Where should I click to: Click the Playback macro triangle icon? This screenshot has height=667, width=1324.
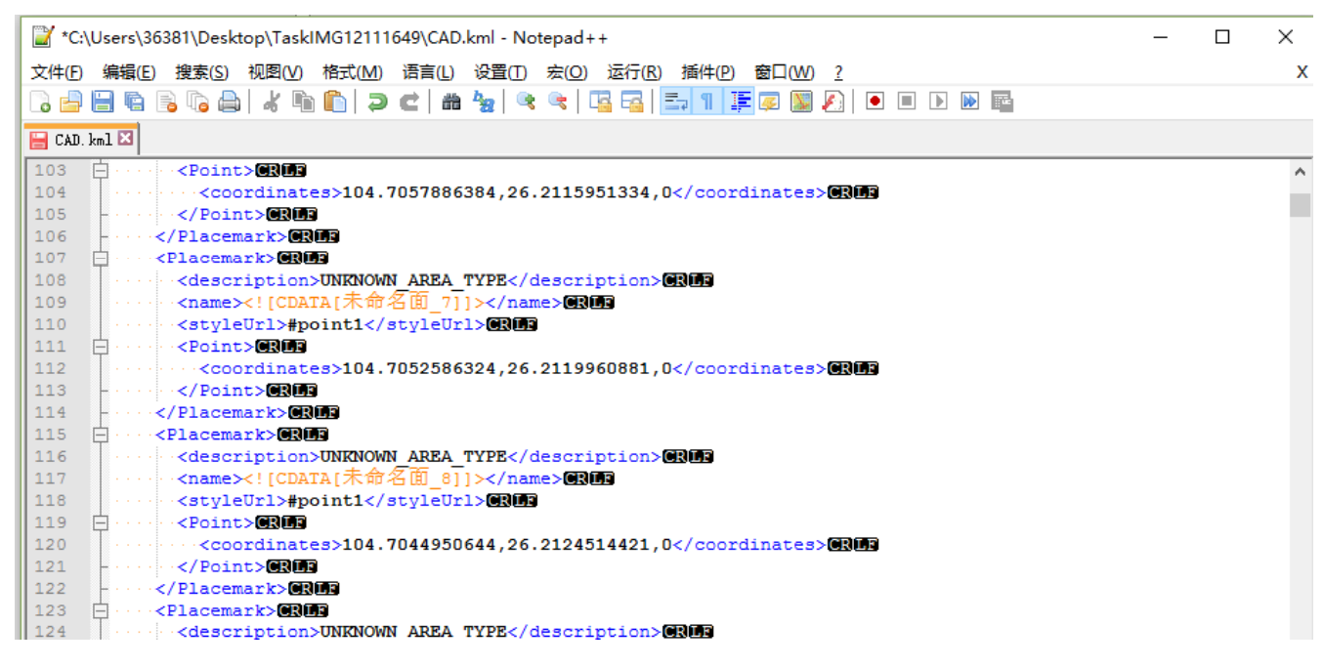click(x=938, y=101)
